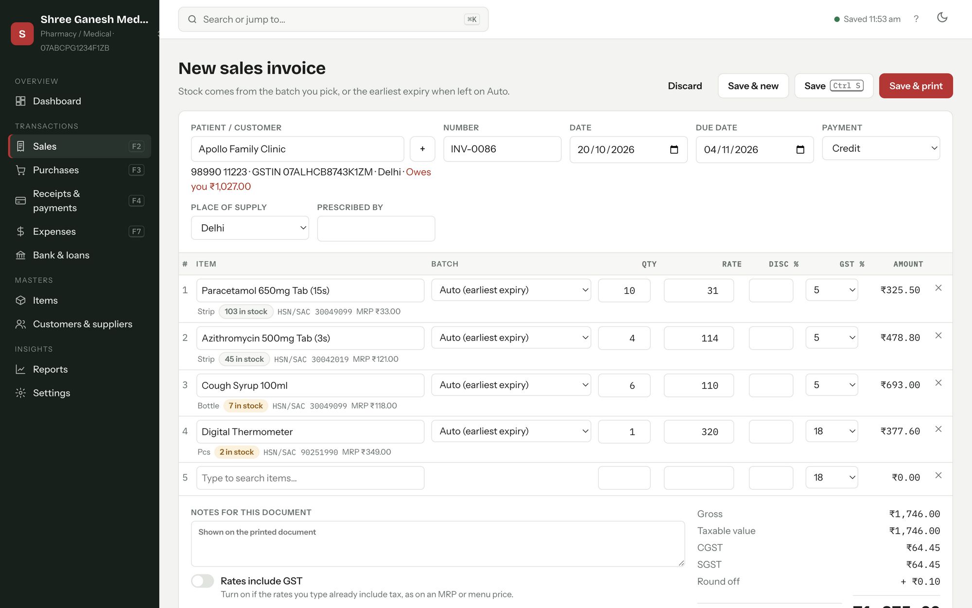Open the Date calendar picker icon
972x608 pixels.
674,149
